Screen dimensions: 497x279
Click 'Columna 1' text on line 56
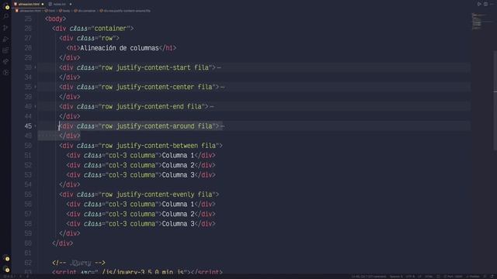tap(178, 204)
